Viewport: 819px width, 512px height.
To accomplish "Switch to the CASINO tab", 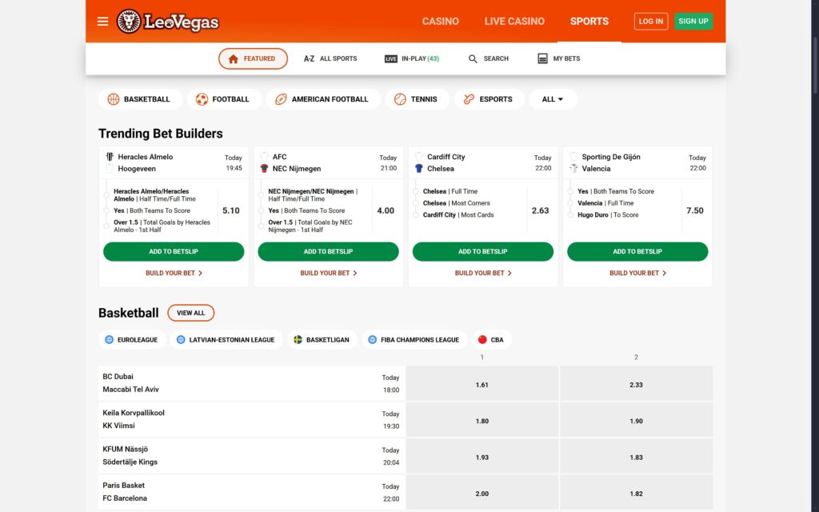I will click(441, 22).
